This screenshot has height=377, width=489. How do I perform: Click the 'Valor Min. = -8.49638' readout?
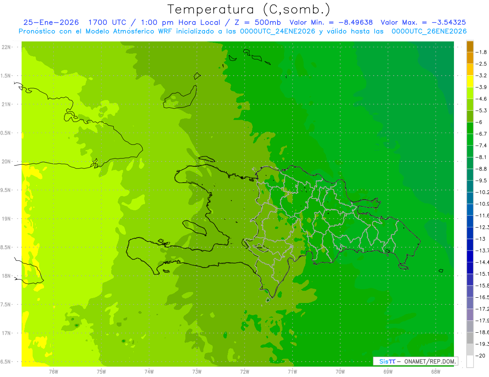pos(331,22)
